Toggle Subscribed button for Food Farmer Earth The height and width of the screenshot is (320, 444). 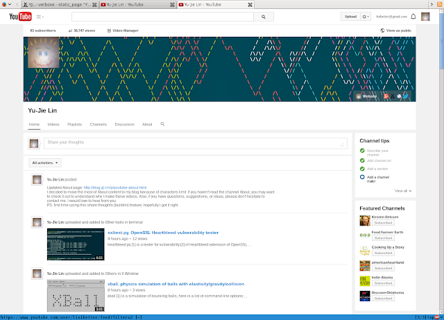(x=383, y=238)
